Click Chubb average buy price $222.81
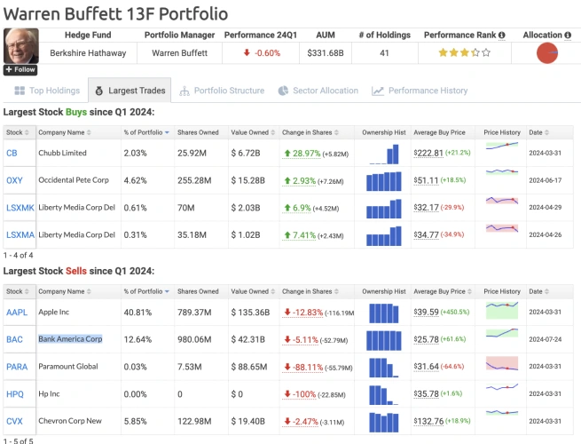 point(428,153)
